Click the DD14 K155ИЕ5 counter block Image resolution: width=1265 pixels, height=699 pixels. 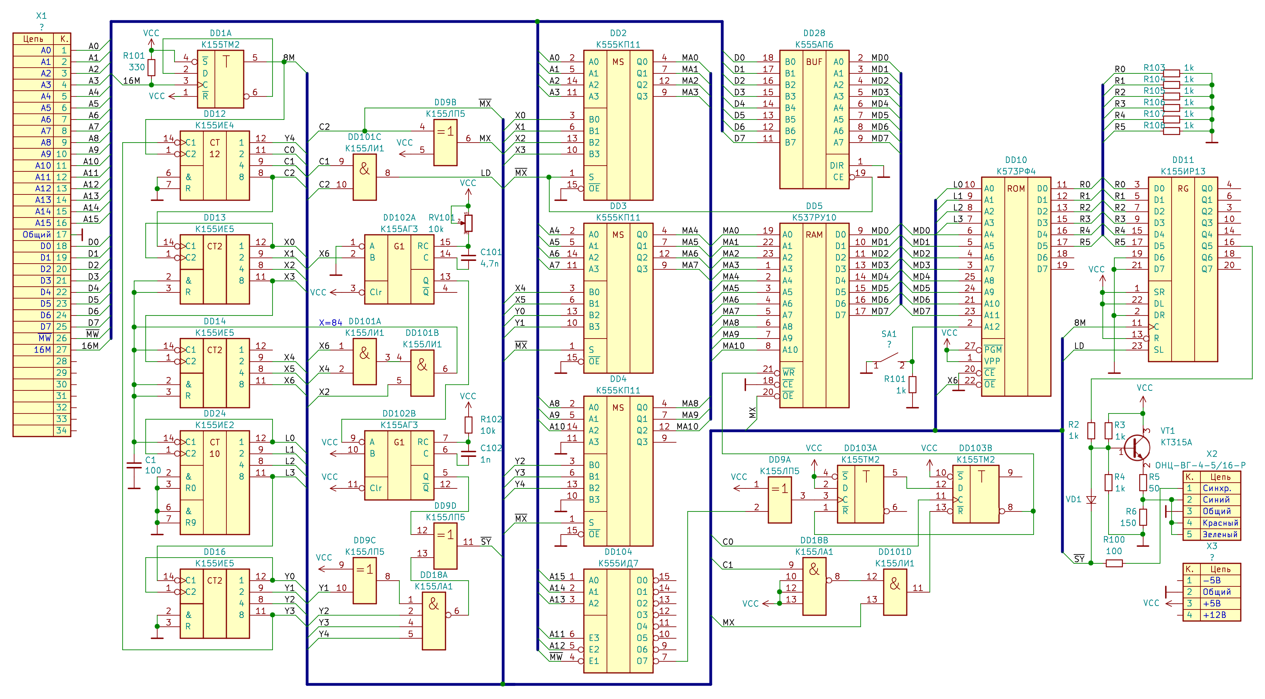click(x=214, y=373)
